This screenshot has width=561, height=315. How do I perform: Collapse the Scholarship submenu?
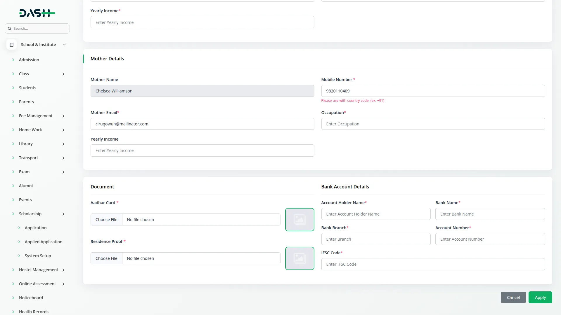coord(63,214)
